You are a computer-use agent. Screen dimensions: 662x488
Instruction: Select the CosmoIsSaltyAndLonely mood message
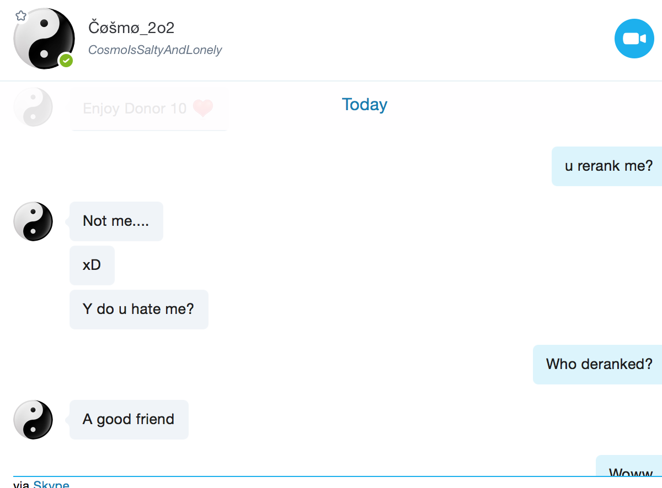coord(155,50)
